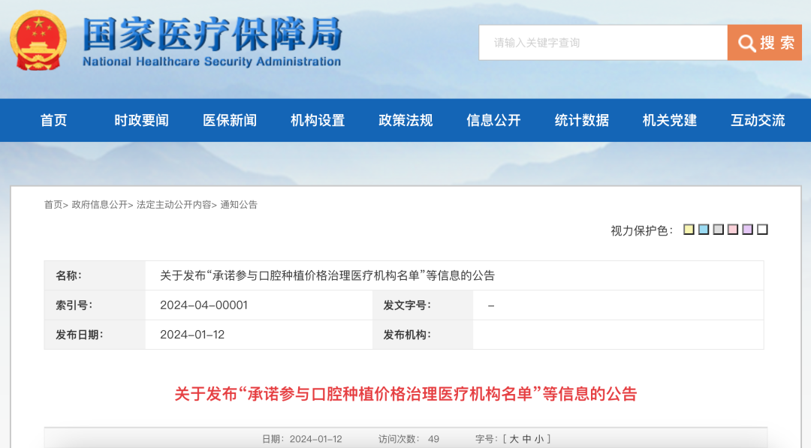
Task: Click the 发布机构 label cell
Action: pyautogui.click(x=423, y=335)
